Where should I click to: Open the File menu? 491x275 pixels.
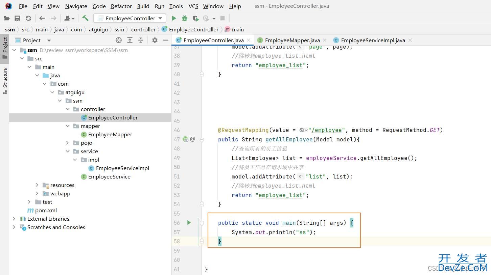click(x=23, y=6)
